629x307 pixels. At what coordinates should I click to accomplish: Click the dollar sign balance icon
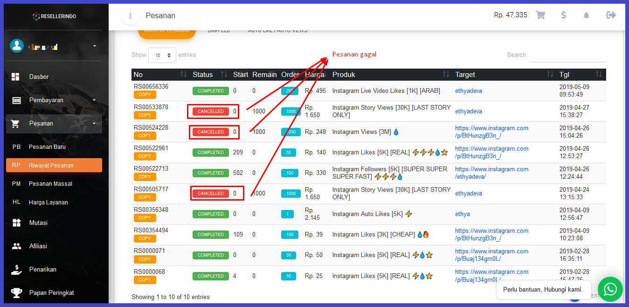coord(563,15)
